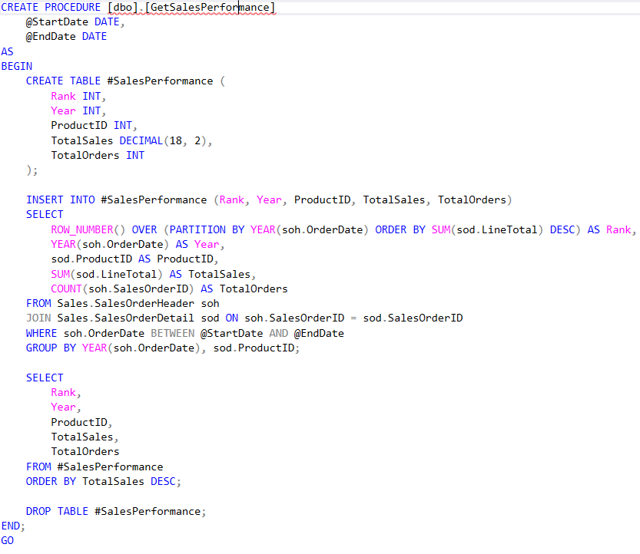Click the procedure name [GetSalesPerformance]
This screenshot has width=640, height=554.
click(211, 8)
